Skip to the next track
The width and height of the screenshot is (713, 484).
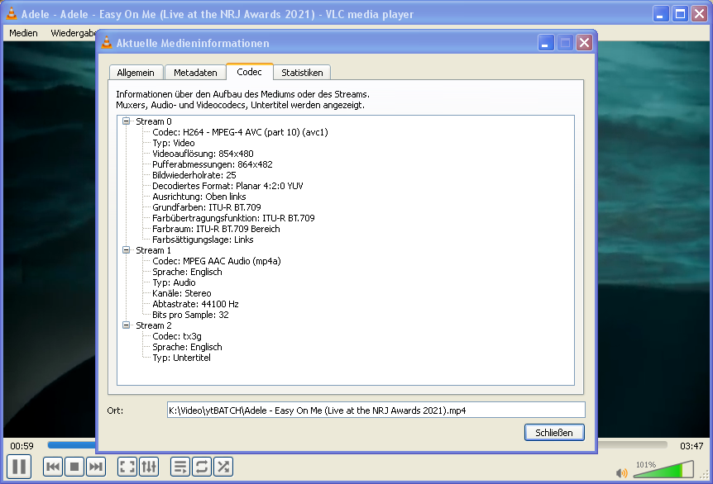95,467
